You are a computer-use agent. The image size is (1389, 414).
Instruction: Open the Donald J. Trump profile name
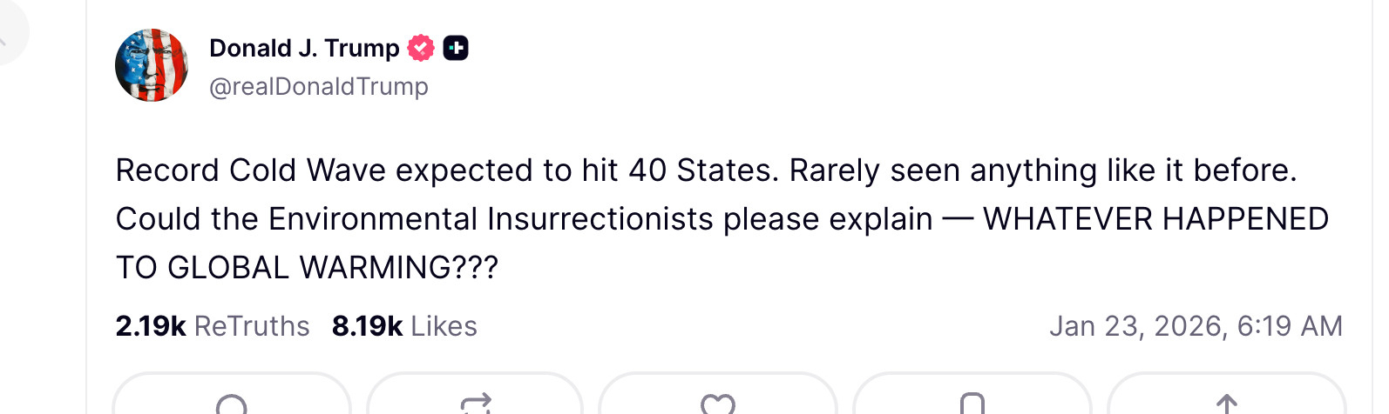pyautogui.click(x=304, y=48)
